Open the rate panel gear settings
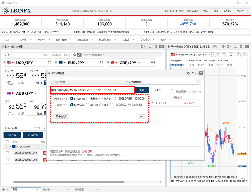Viewport: 251px width, 192px height. pyautogui.click(x=74, y=55)
